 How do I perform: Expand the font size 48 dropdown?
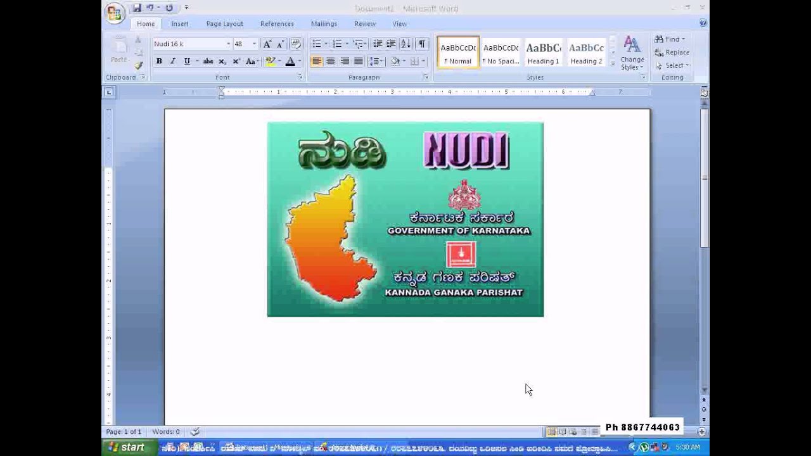pos(254,44)
